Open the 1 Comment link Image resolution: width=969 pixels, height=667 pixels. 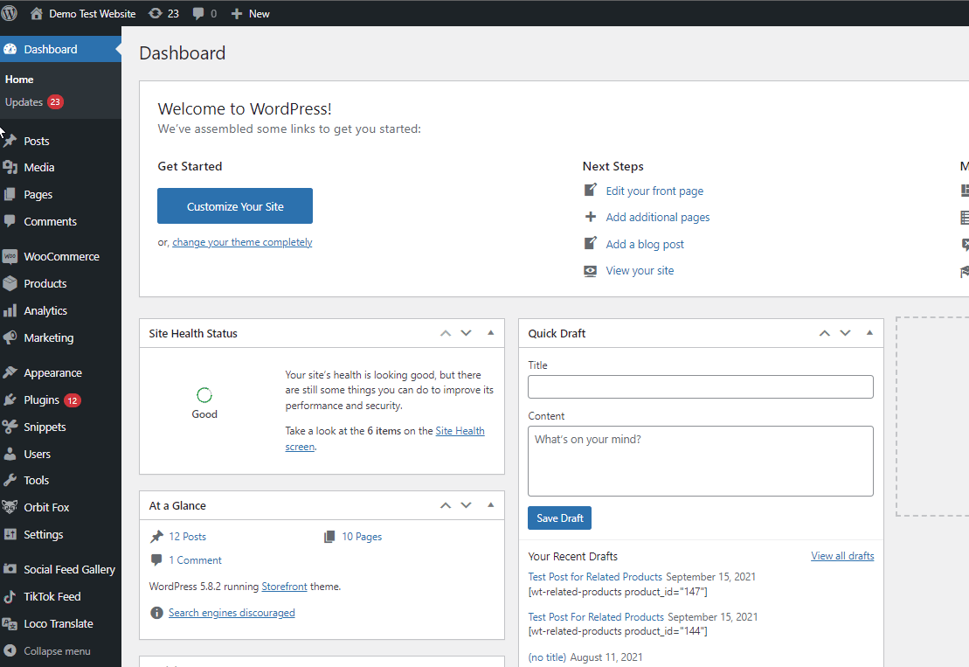click(195, 560)
